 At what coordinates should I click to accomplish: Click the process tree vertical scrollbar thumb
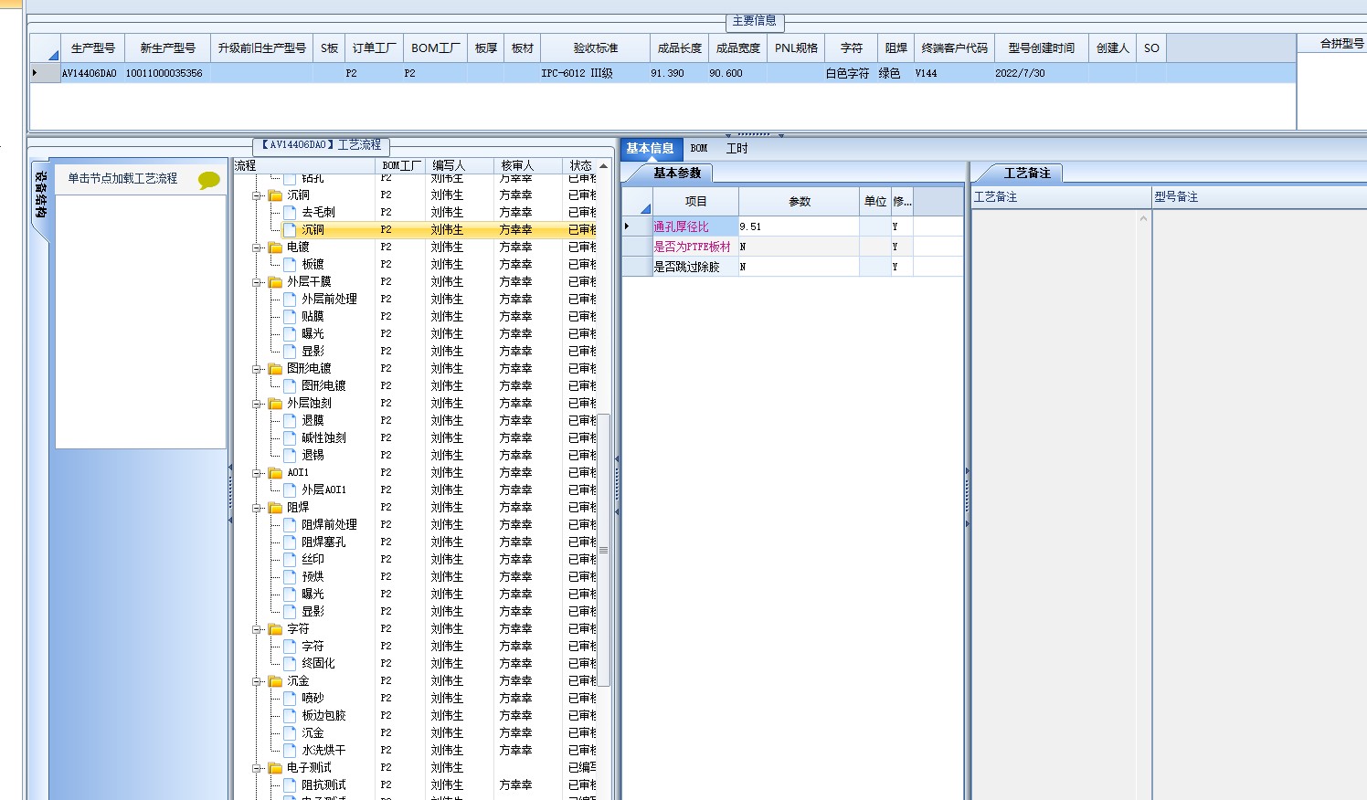tap(604, 549)
